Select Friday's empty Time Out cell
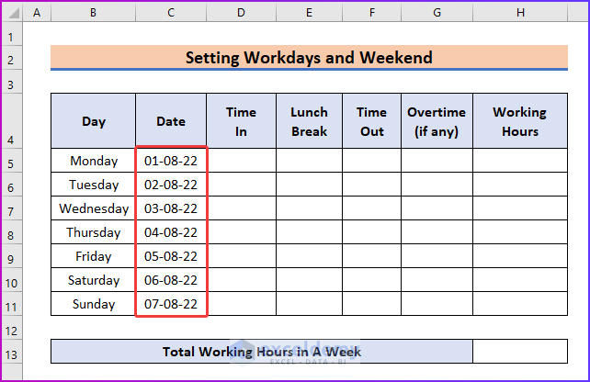 [x=371, y=256]
